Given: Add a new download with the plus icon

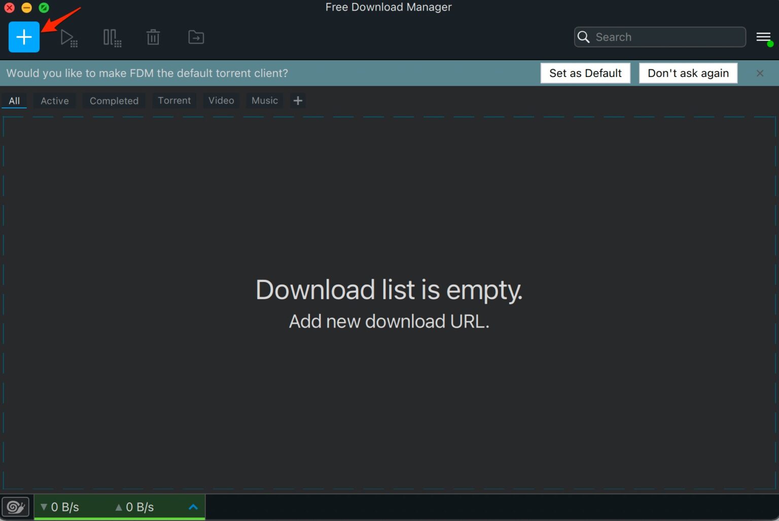Looking at the screenshot, I should 23,37.
